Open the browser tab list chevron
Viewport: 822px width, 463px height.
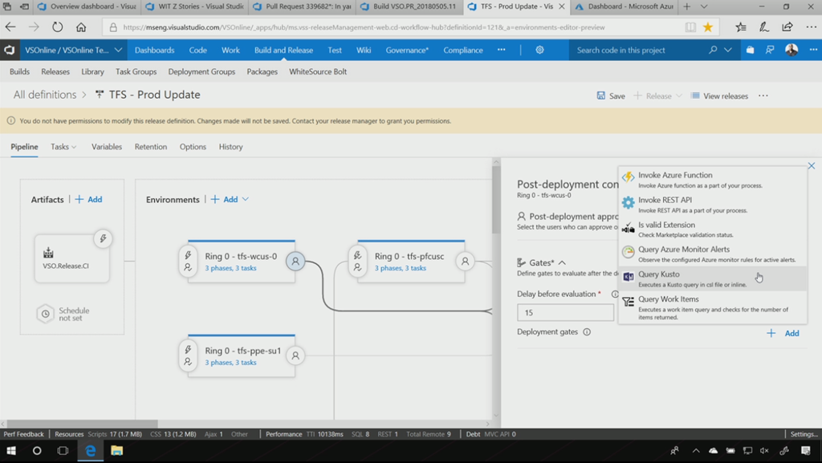pos(704,6)
